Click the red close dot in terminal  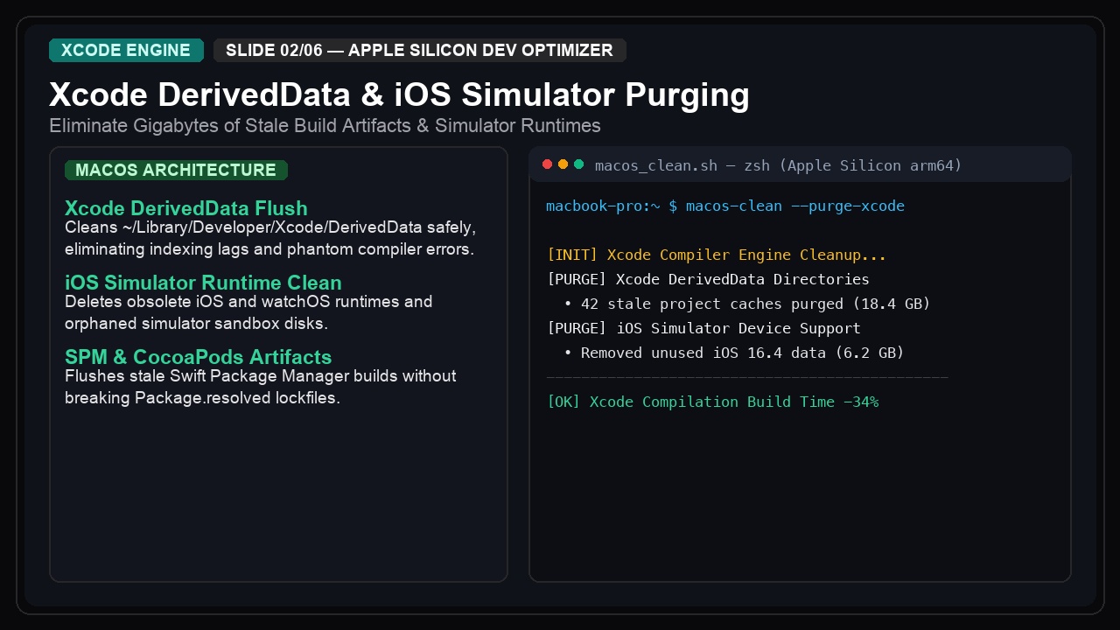click(x=548, y=164)
